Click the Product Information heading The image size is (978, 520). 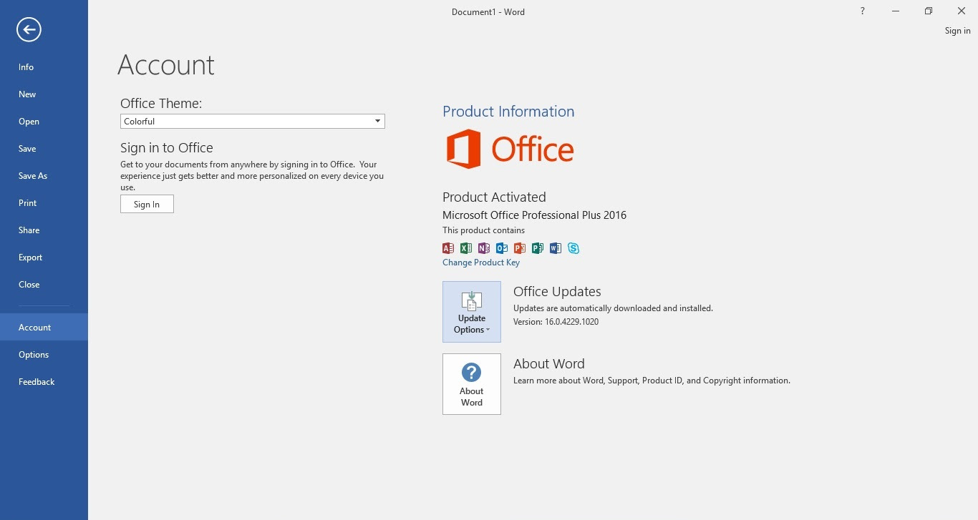[x=508, y=112]
